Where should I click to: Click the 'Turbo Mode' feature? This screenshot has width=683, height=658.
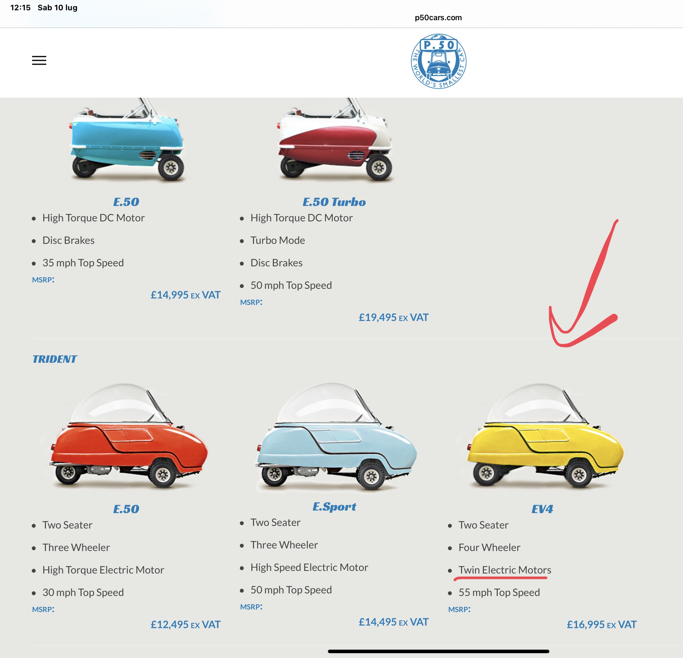coord(277,240)
